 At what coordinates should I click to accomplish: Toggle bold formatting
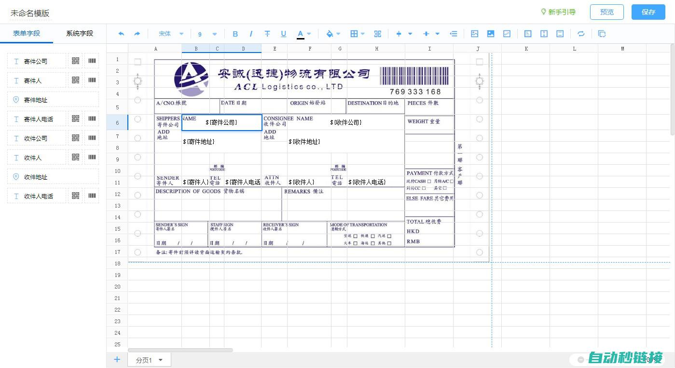click(x=235, y=34)
